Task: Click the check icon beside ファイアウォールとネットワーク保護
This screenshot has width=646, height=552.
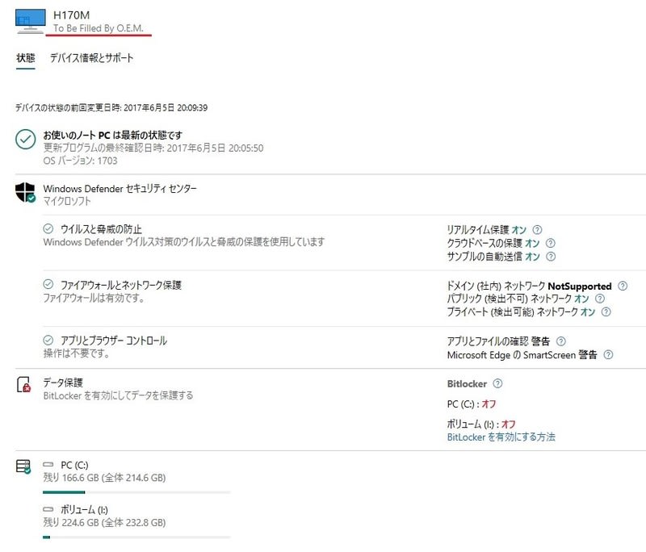Action: pos(48,284)
